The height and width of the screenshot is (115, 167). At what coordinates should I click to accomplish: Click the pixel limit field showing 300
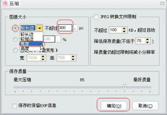coord(65,28)
